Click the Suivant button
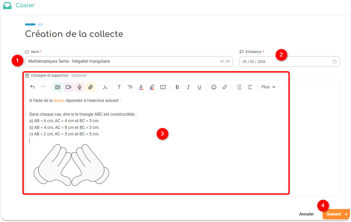This screenshot has width=351, height=222. point(336,214)
